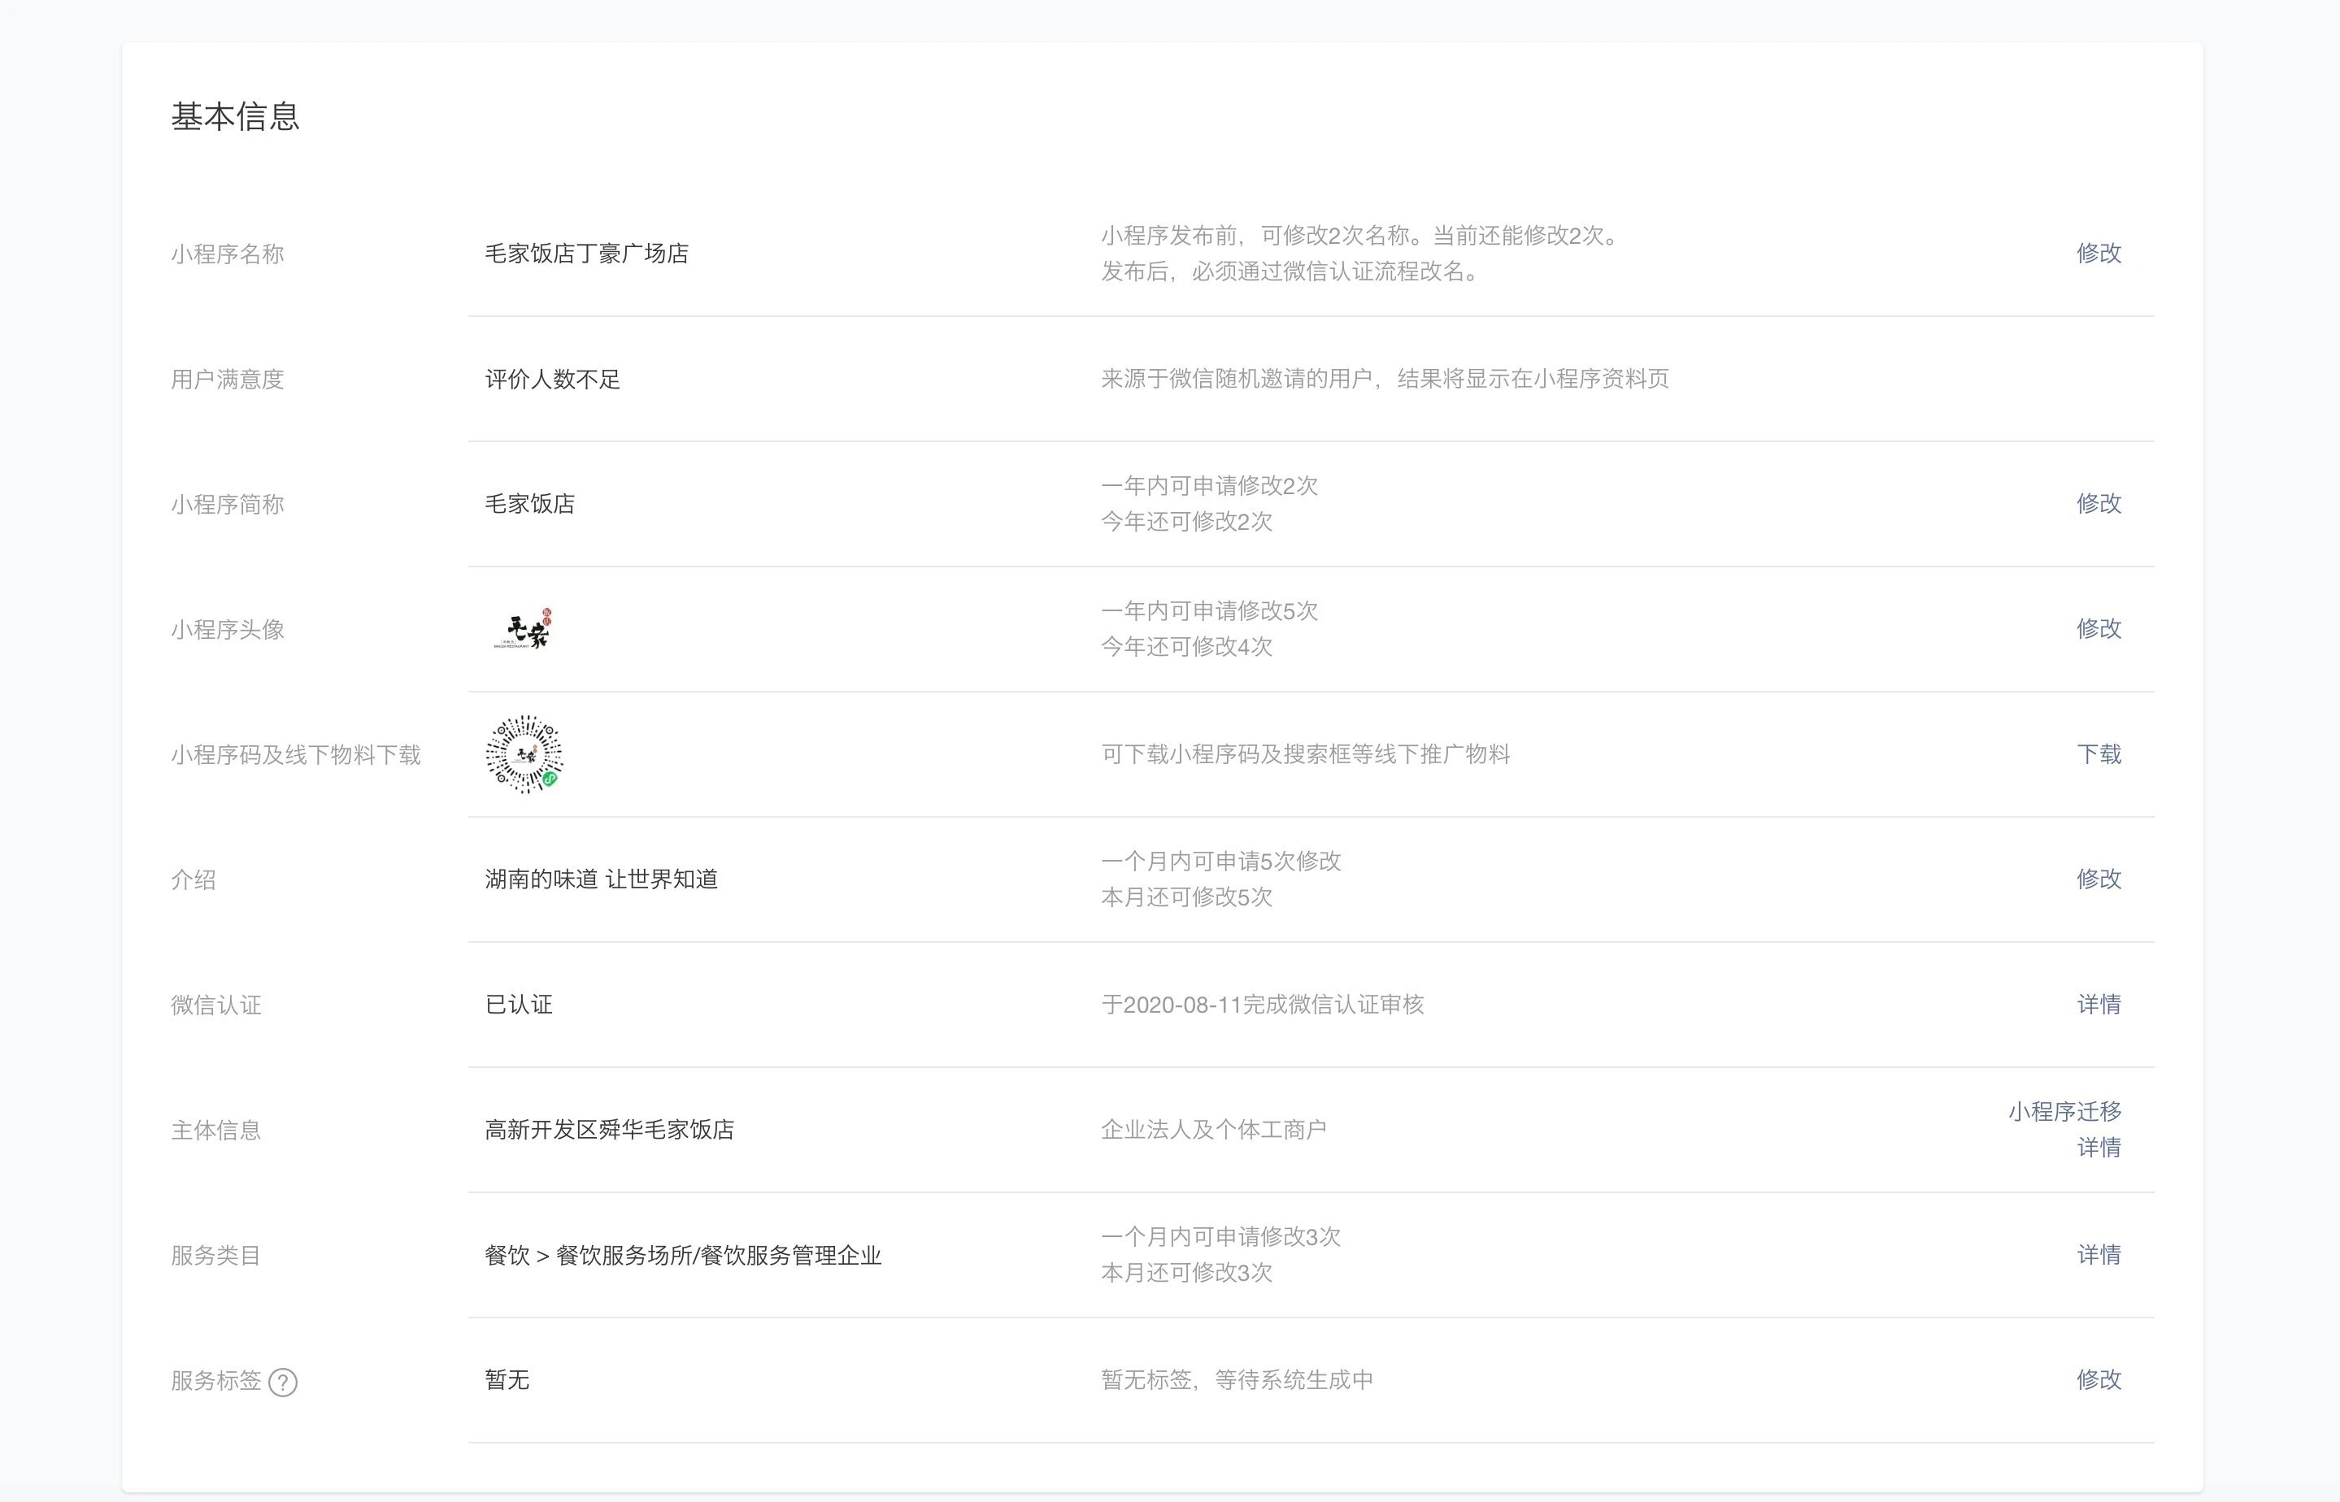
Task: Click the intro text 湖南的味道 让世界知道
Action: pyautogui.click(x=601, y=879)
